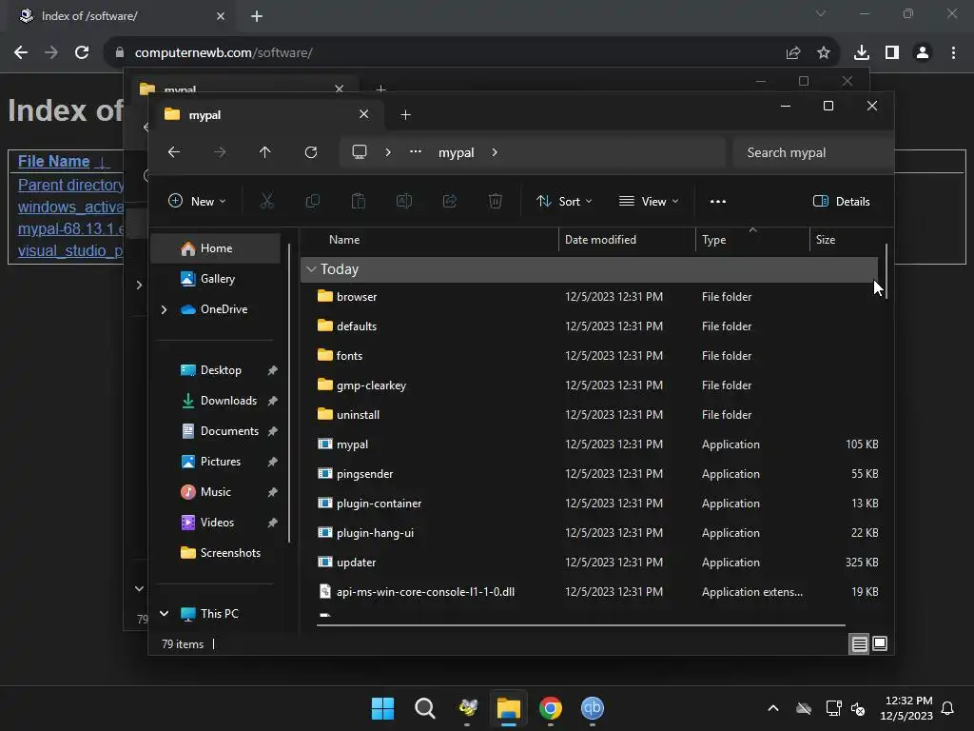Open the New dropdown menu

pos(197,202)
